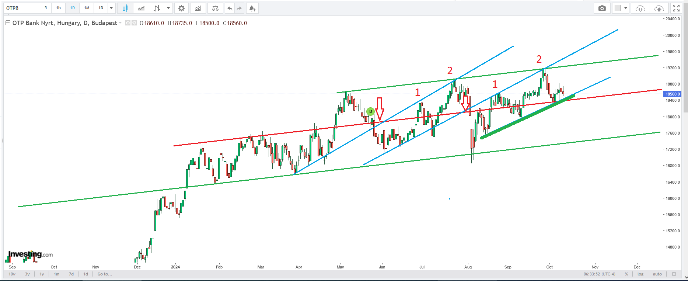Add a price alert with bell icon
This screenshot has height=281, width=688.
click(x=252, y=8)
